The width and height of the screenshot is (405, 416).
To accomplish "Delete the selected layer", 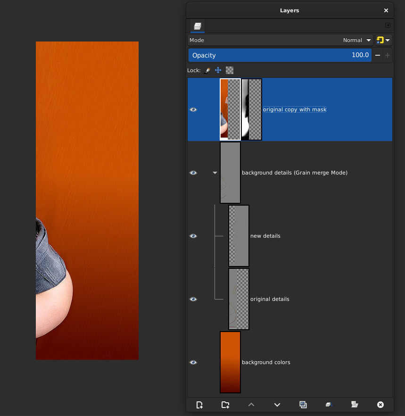I will 380,405.
